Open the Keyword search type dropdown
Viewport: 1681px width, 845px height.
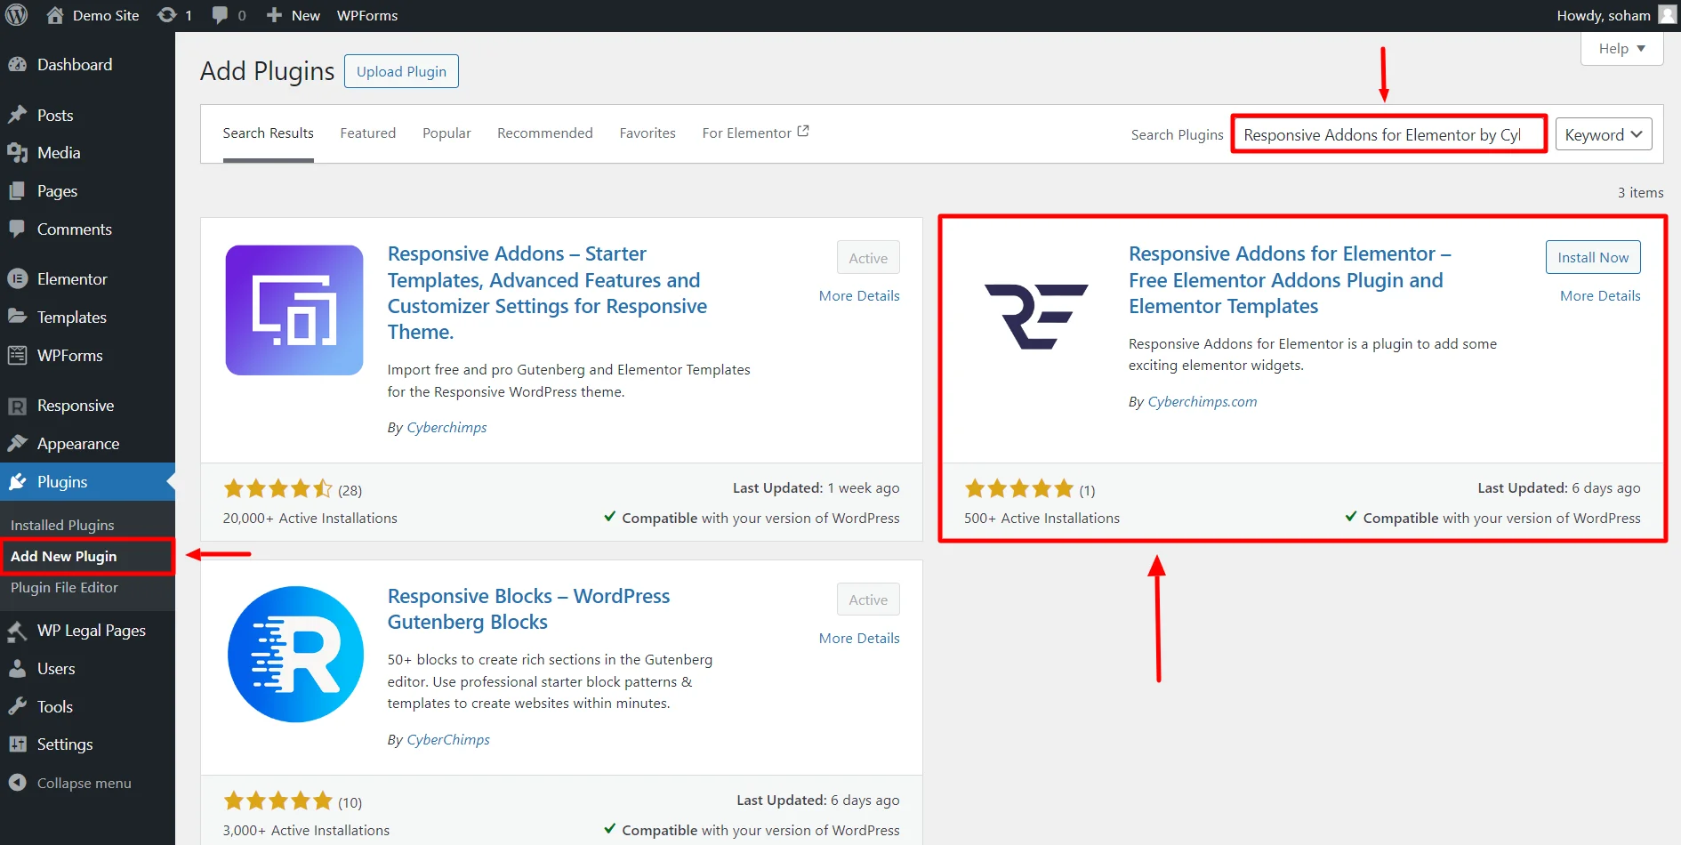[x=1604, y=134]
